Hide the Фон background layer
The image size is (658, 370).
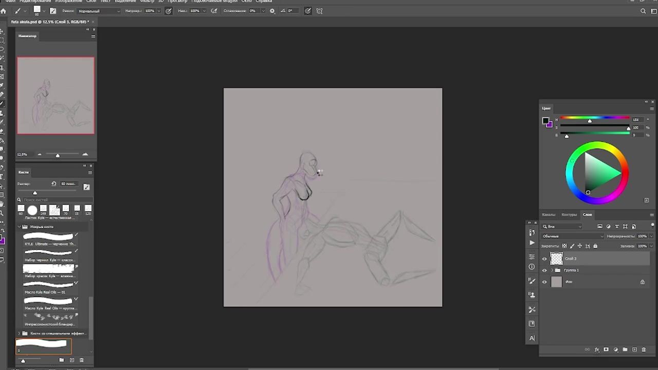click(544, 282)
